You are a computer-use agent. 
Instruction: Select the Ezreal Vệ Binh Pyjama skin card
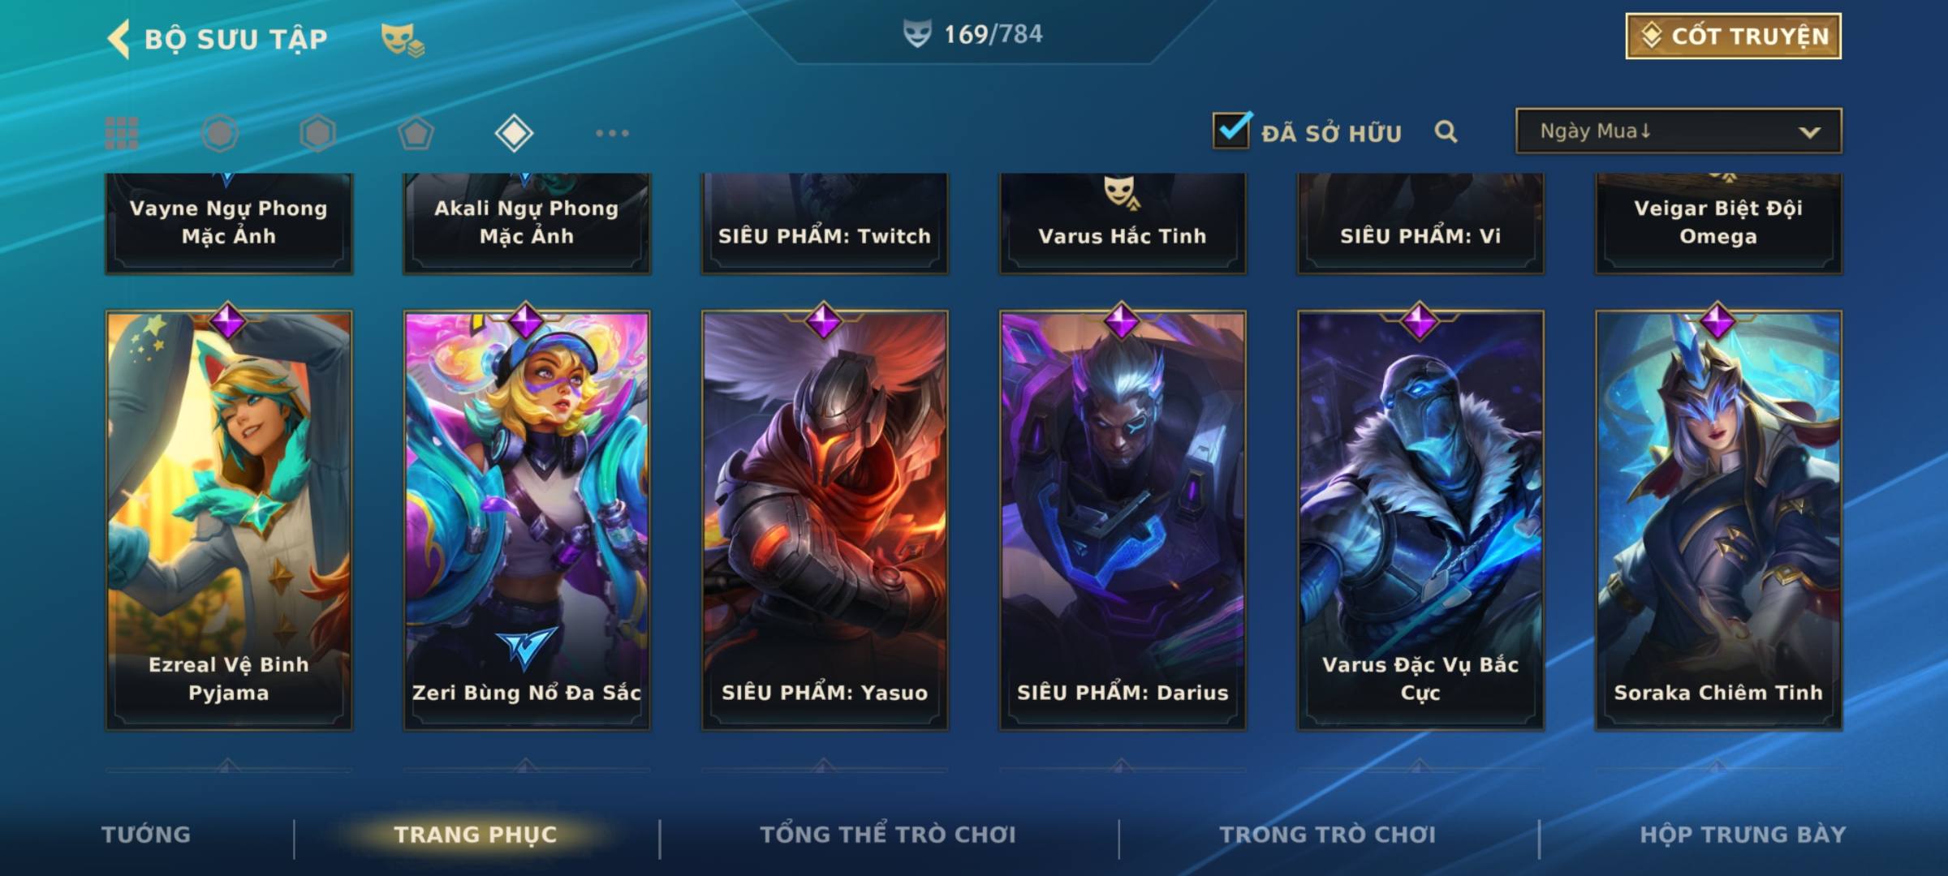coord(229,519)
